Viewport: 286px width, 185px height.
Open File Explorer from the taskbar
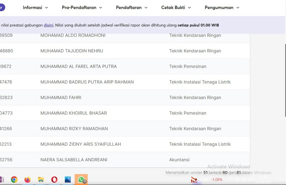[x=41, y=180]
